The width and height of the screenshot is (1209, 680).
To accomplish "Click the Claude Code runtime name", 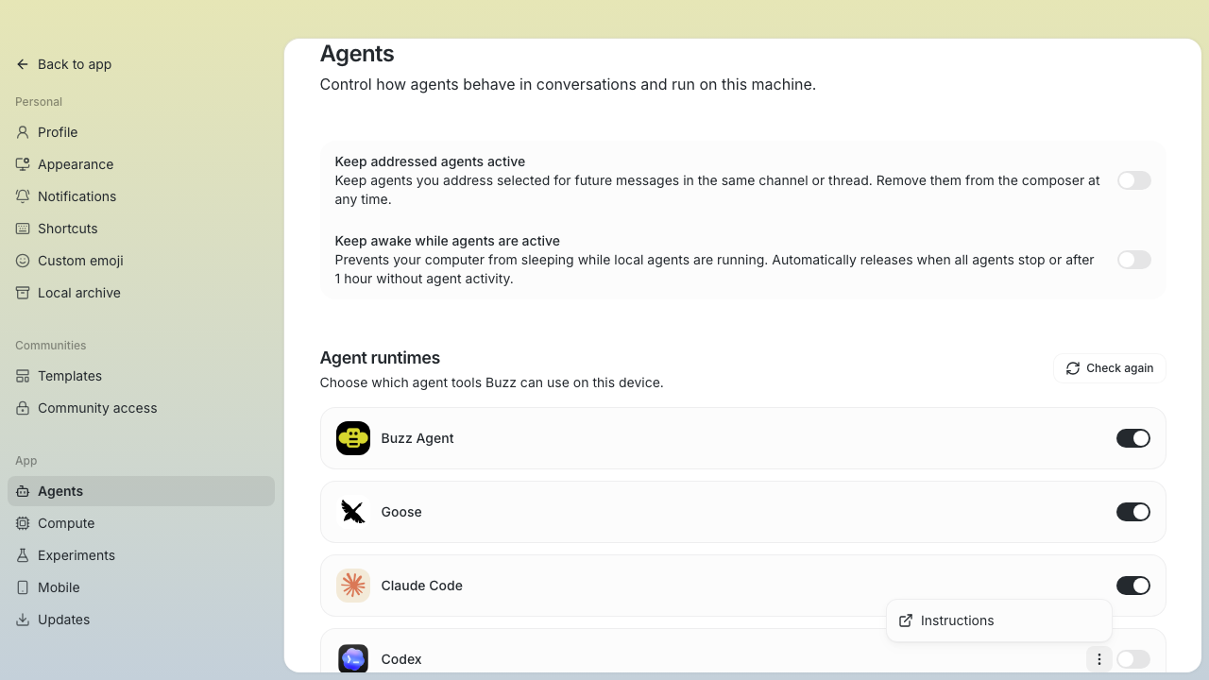I will pyautogui.click(x=421, y=586).
